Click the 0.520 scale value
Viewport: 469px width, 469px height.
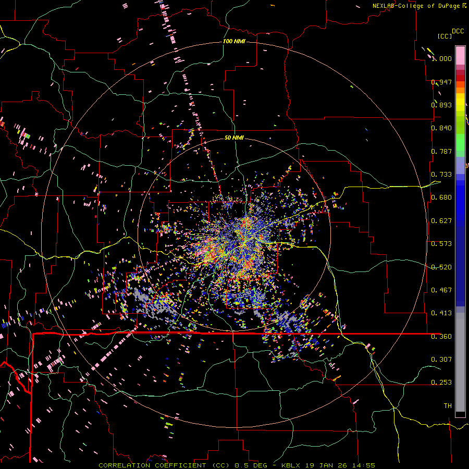click(441, 267)
